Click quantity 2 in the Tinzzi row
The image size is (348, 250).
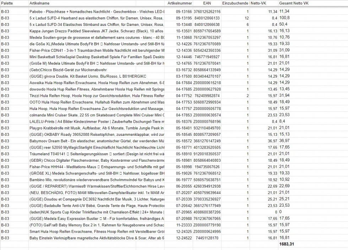click(x=248, y=95)
